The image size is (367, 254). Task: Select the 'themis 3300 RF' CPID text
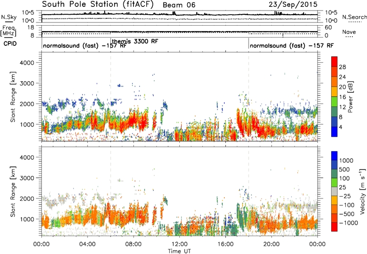(x=135, y=41)
